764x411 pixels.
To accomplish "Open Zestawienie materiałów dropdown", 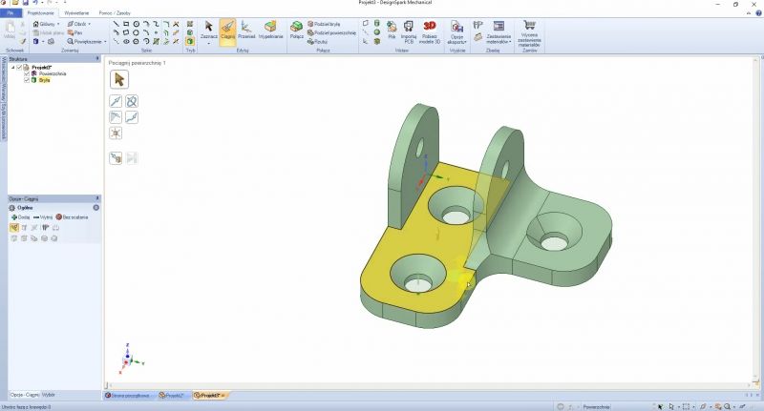I will pyautogui.click(x=499, y=32).
